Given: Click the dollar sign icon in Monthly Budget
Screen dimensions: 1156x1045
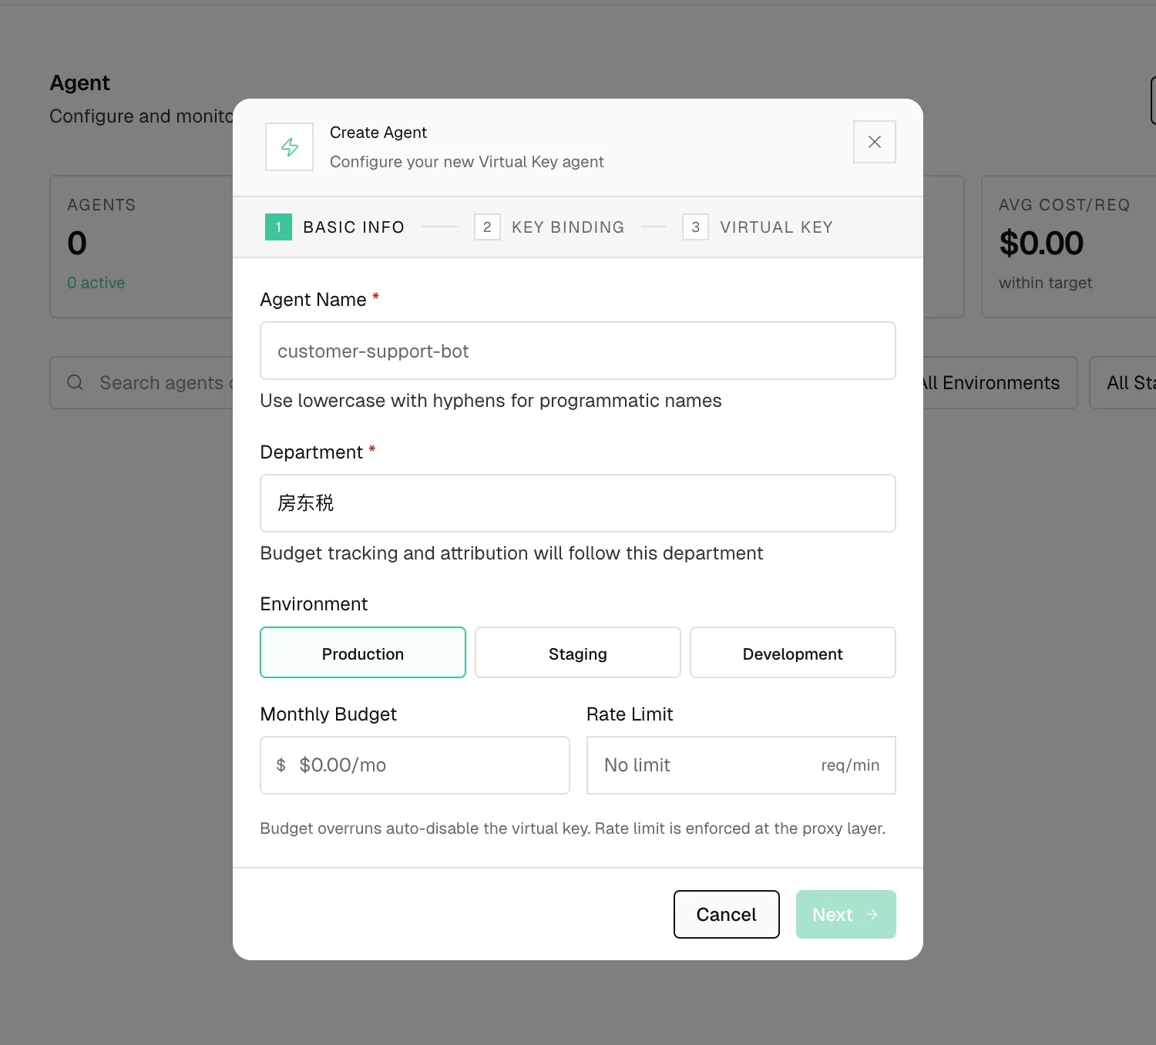Looking at the screenshot, I should pos(281,765).
